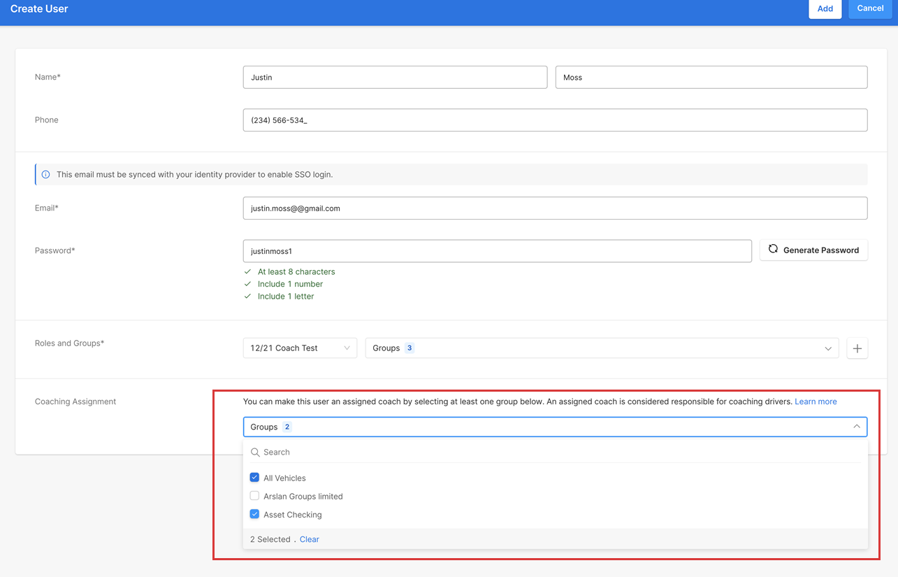Viewport: 898px width, 577px height.
Task: Click the last name field with Moss
Action: click(x=711, y=78)
